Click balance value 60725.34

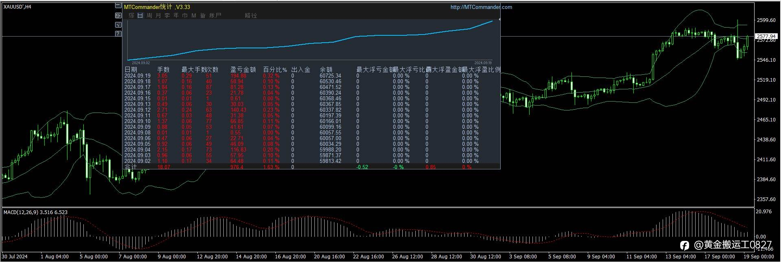[x=330, y=76]
